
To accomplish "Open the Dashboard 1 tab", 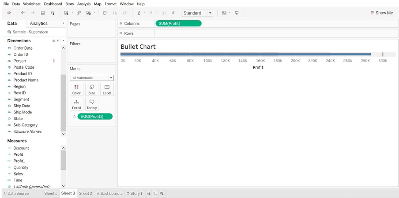I will tap(109, 194).
